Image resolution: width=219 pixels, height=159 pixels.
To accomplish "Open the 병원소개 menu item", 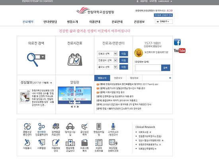I will click(72, 22).
